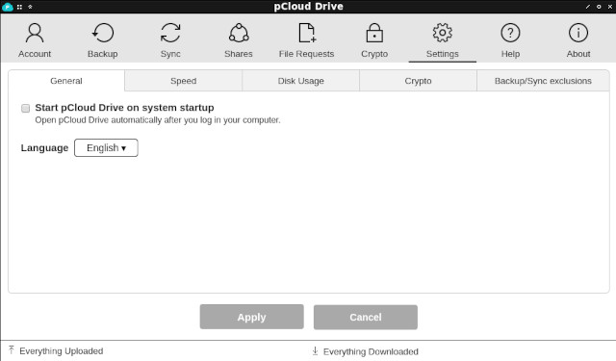The width and height of the screenshot is (616, 361).
Task: Open the Language dropdown showing English
Action: click(x=106, y=147)
